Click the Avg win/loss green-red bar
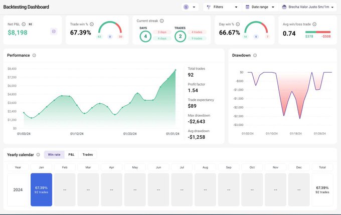Screen dimensions: 341x215 point(318,32)
